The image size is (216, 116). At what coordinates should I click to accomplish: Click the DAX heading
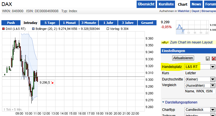click(7, 4)
